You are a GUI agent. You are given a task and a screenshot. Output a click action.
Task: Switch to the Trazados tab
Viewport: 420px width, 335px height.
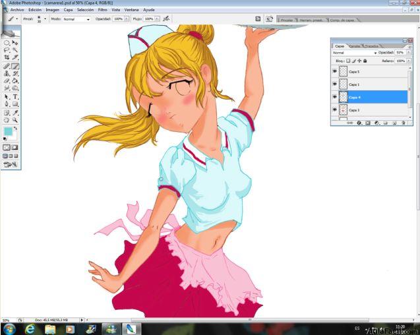click(372, 46)
